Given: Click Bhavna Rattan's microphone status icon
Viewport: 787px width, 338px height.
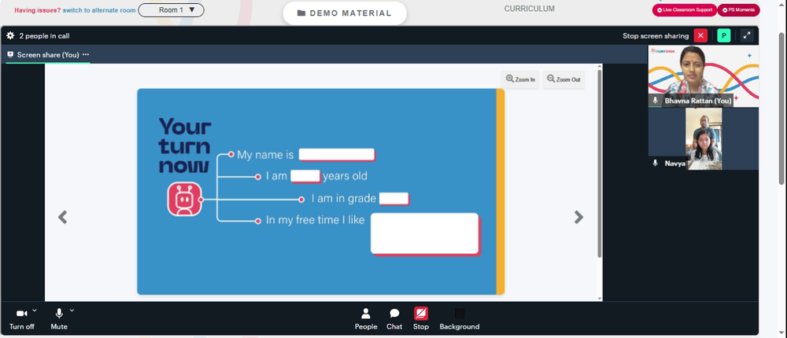Looking at the screenshot, I should coord(655,101).
